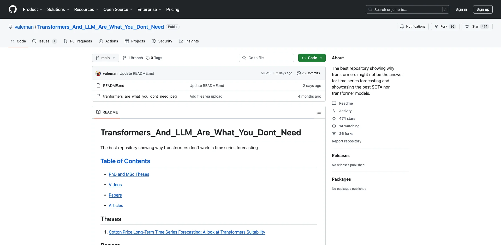Open the README outline icon
Image resolution: width=501 pixels, height=245 pixels.
pyautogui.click(x=319, y=112)
